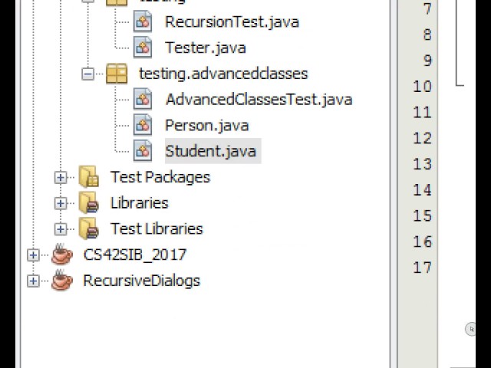491x368 pixels.
Task: Collapse the testing.advancedclasses package node
Action: pyautogui.click(x=87, y=74)
